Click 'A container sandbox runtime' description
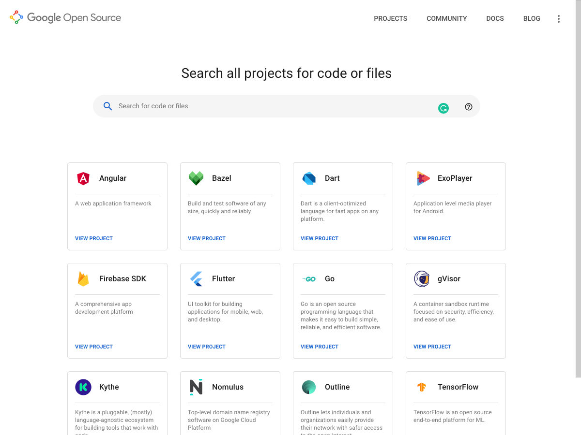 pyautogui.click(x=454, y=312)
